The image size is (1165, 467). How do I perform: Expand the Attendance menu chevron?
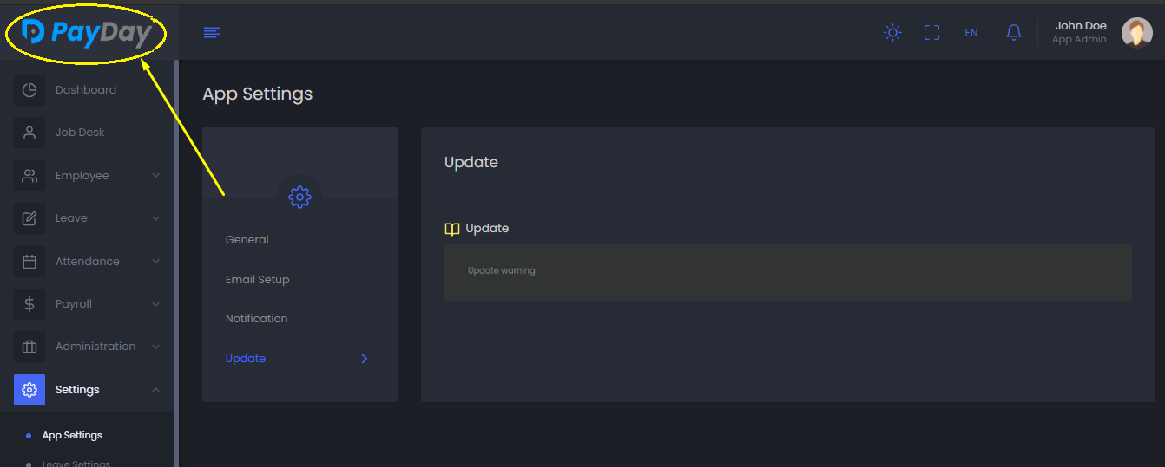156,261
